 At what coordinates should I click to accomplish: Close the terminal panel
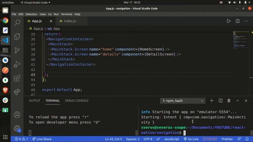click(246, 101)
